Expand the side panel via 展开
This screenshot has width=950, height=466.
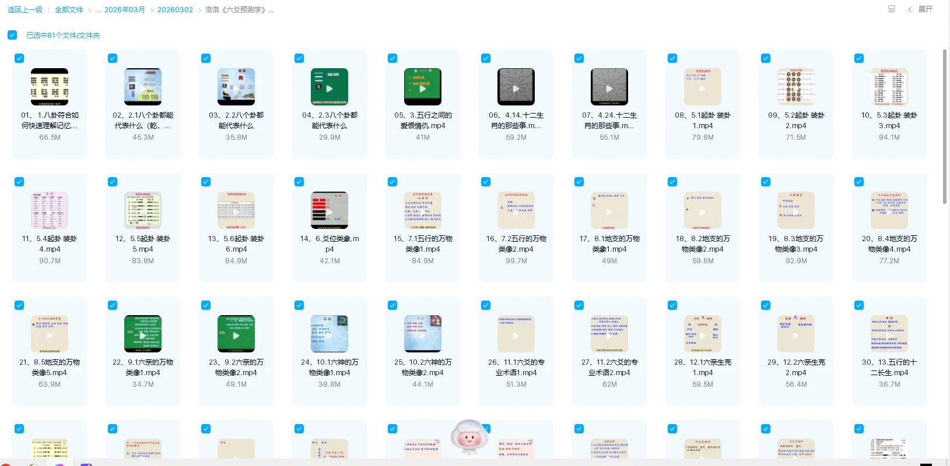click(925, 9)
